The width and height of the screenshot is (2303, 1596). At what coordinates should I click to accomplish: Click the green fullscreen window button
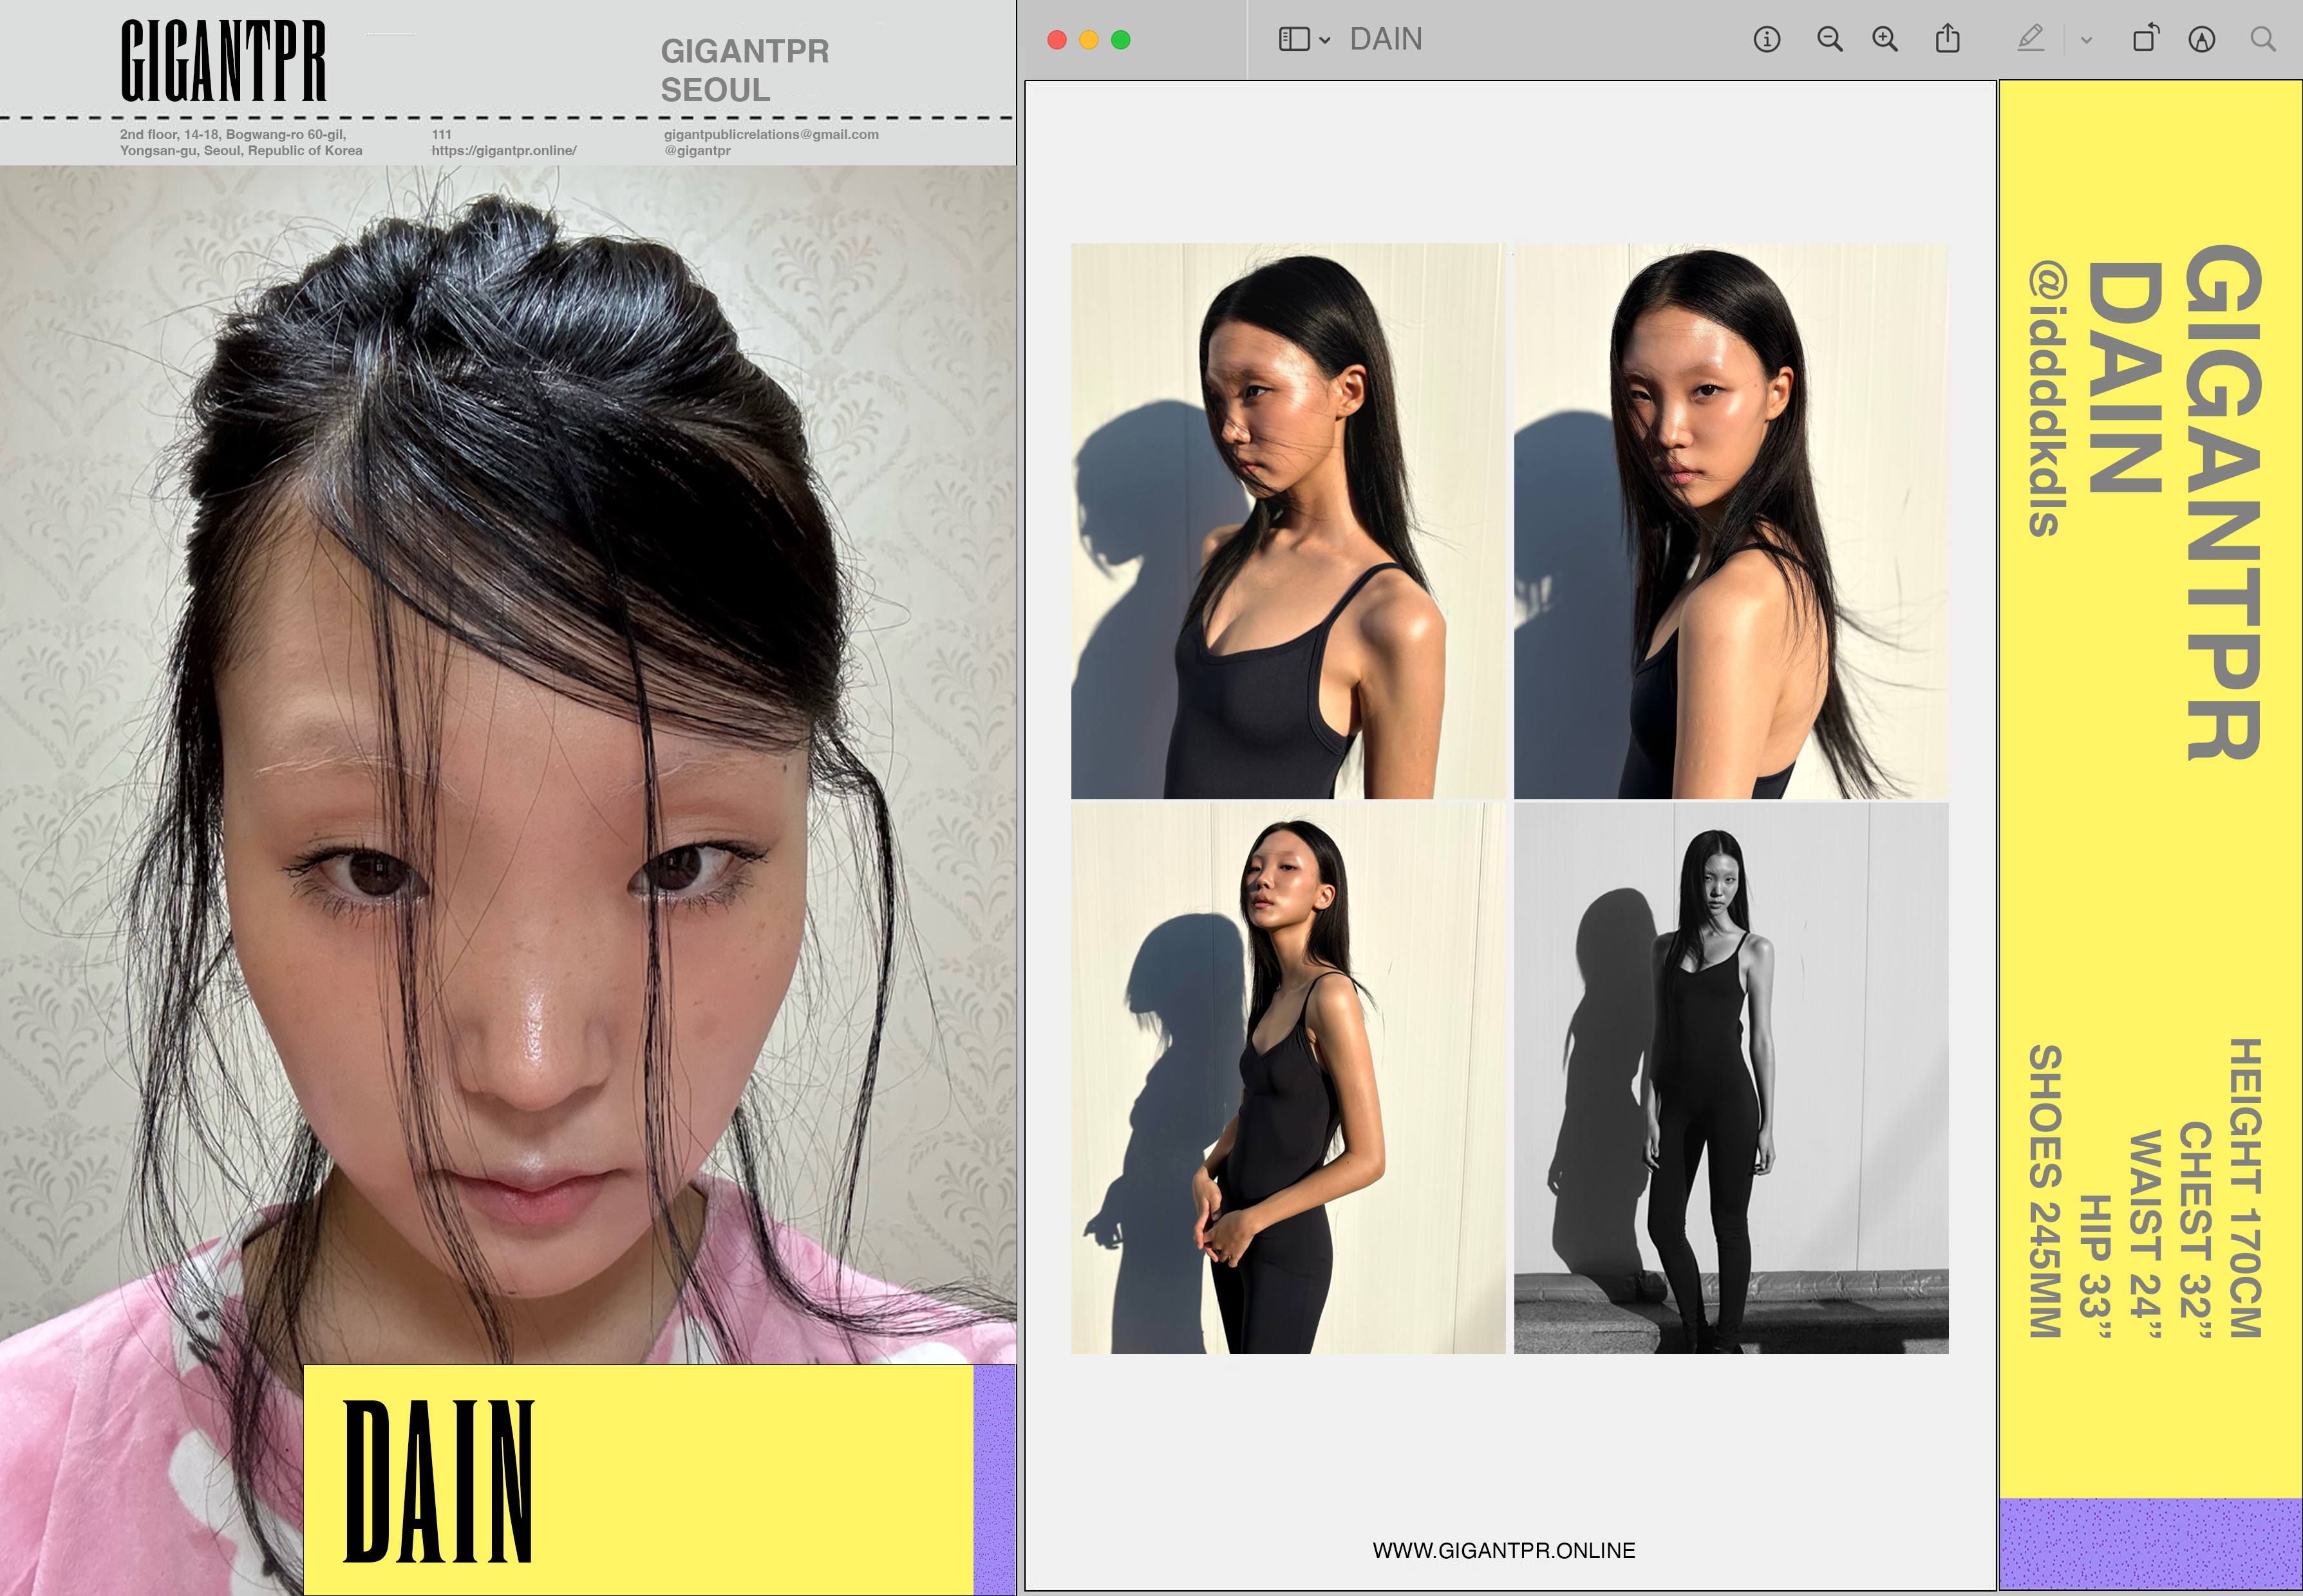1120,40
